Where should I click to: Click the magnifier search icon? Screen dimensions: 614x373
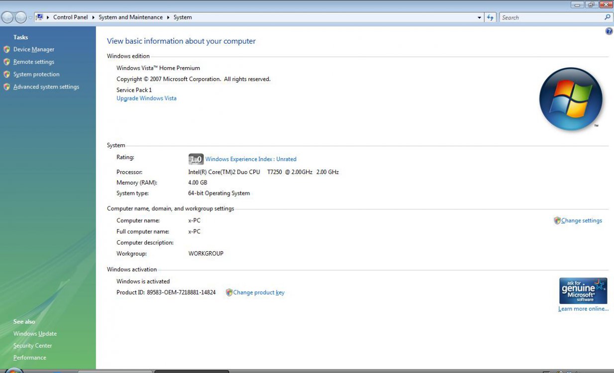[x=608, y=17]
